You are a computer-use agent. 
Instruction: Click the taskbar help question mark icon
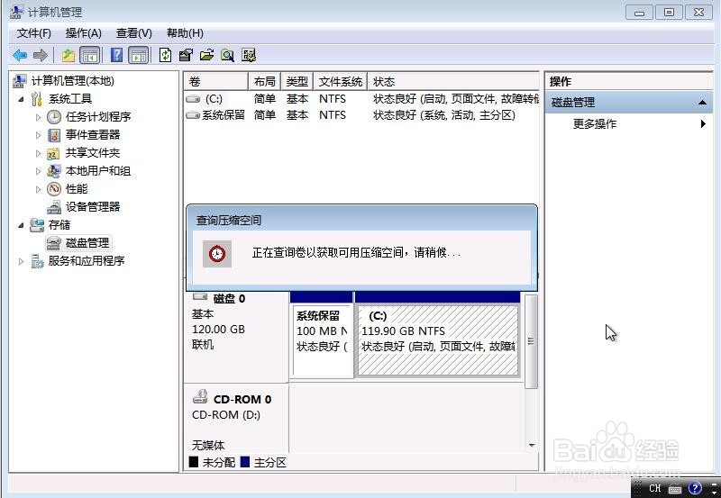tap(695, 488)
